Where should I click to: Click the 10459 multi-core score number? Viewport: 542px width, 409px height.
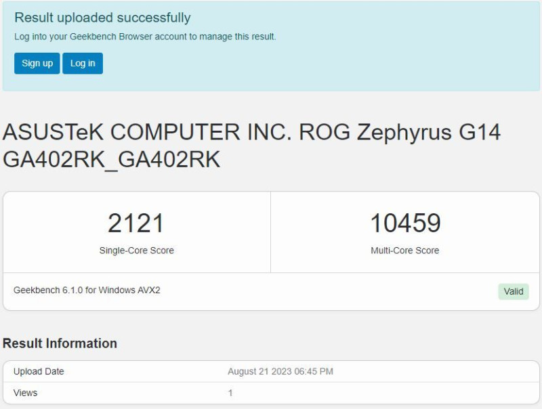coord(405,223)
